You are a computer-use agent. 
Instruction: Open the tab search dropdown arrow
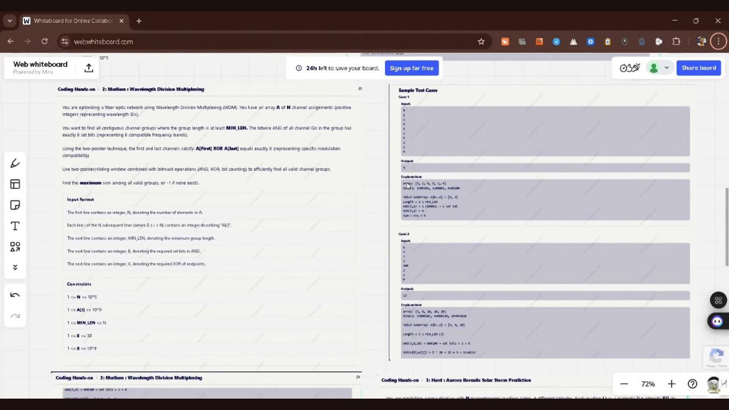click(10, 20)
